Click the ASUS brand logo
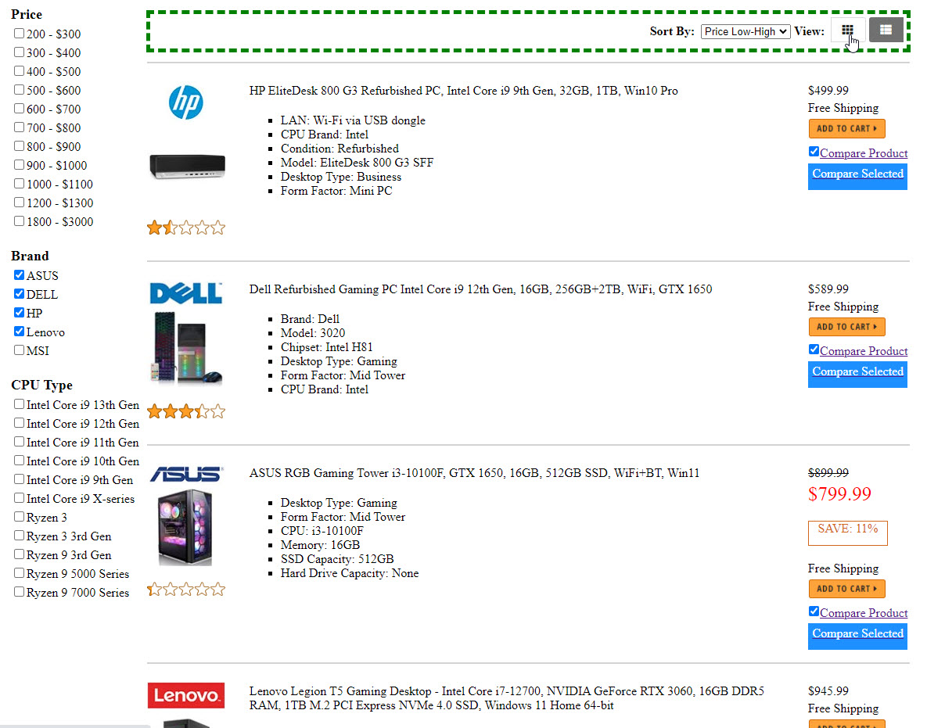This screenshot has height=728, width=945. click(x=186, y=474)
